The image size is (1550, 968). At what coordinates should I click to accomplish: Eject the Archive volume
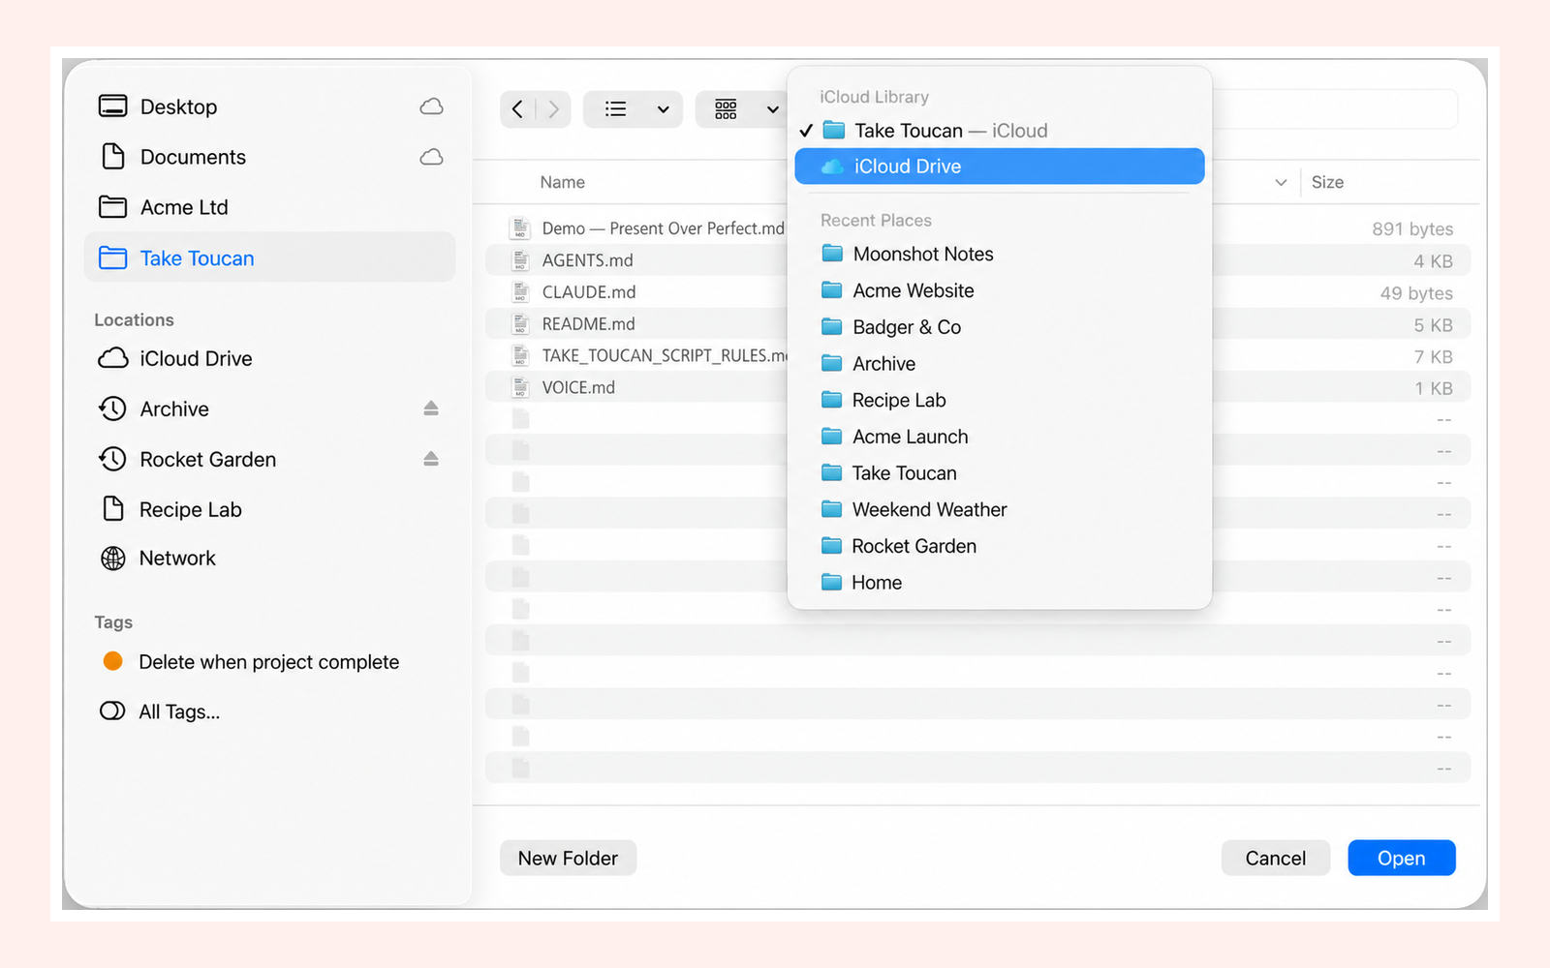(431, 408)
